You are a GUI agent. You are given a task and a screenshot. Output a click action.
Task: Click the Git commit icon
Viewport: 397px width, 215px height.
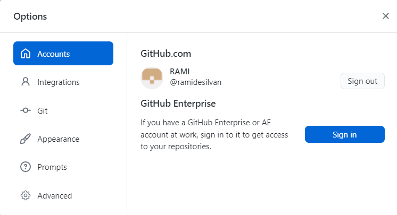25,110
